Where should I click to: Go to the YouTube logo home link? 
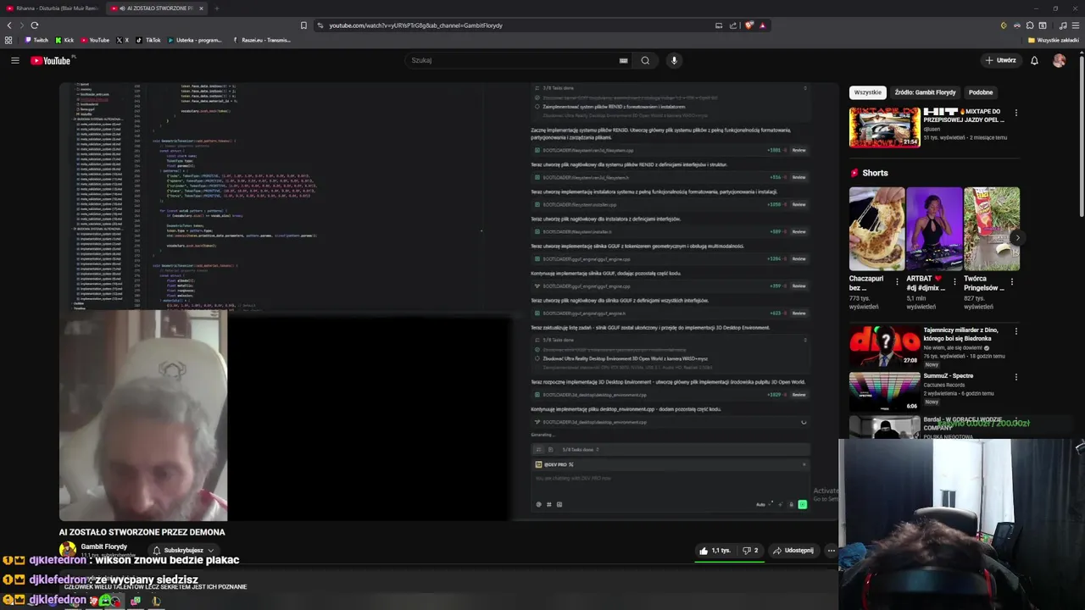point(51,60)
